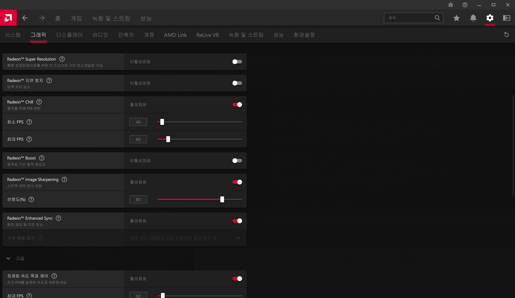Switch to the ReLive VR tab

[x=208, y=35]
